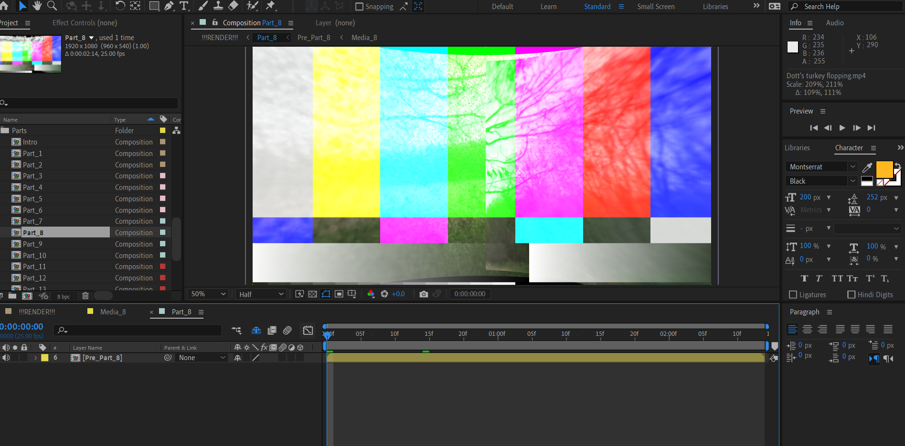Switch to the Media_8 timeline tab
The image size is (905, 446).
113,311
